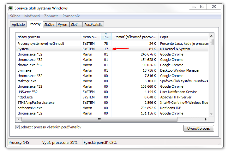Open the Možnosti menu

click(32, 16)
